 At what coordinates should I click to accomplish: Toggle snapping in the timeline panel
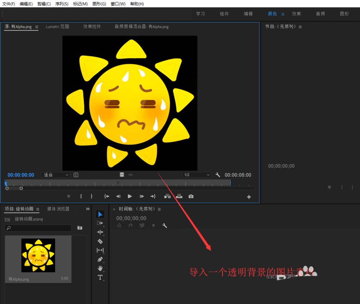coord(130,225)
